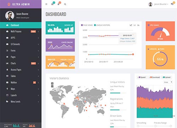The width and height of the screenshot is (177, 128).
Task: Open the Maps menu item
Action: click(x=21, y=89)
